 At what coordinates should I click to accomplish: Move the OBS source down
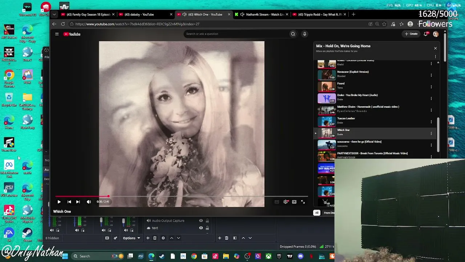click(178, 238)
